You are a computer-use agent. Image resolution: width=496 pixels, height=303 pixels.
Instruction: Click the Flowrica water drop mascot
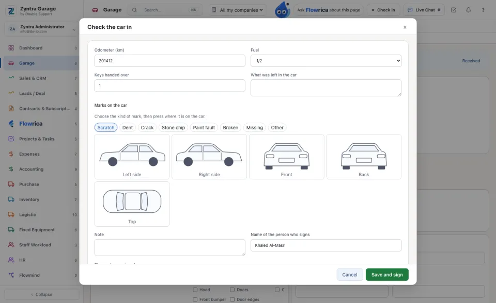pos(283,10)
